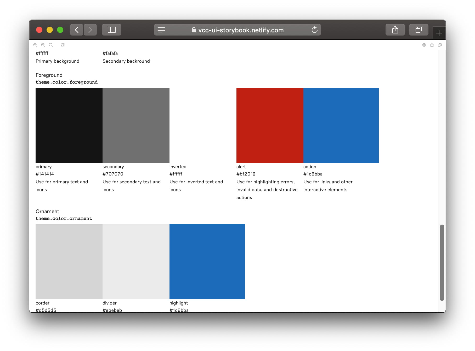
Task: Select the action blue #1c6bba swatch
Action: click(341, 125)
